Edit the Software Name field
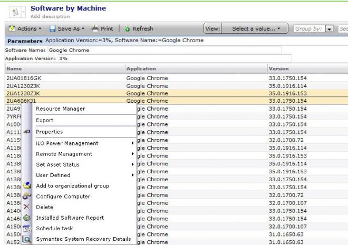Viewport: 348px width, 245px height. 164,50
